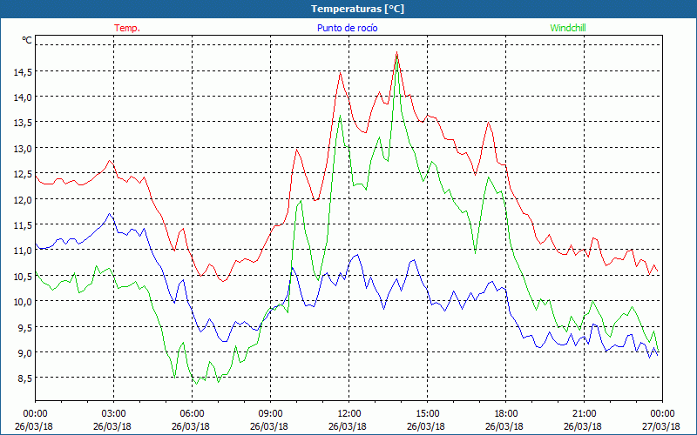
Task: Click the °C axis unit label
Action: click(x=27, y=40)
